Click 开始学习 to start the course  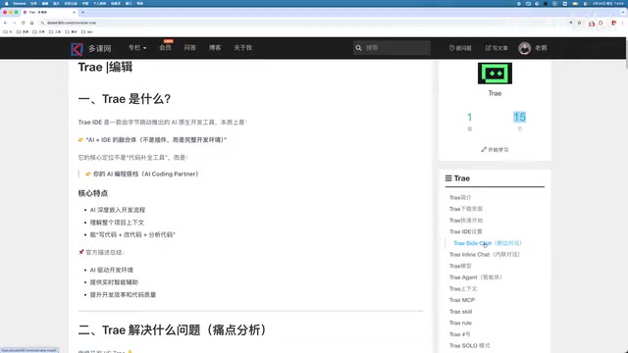tap(495, 150)
